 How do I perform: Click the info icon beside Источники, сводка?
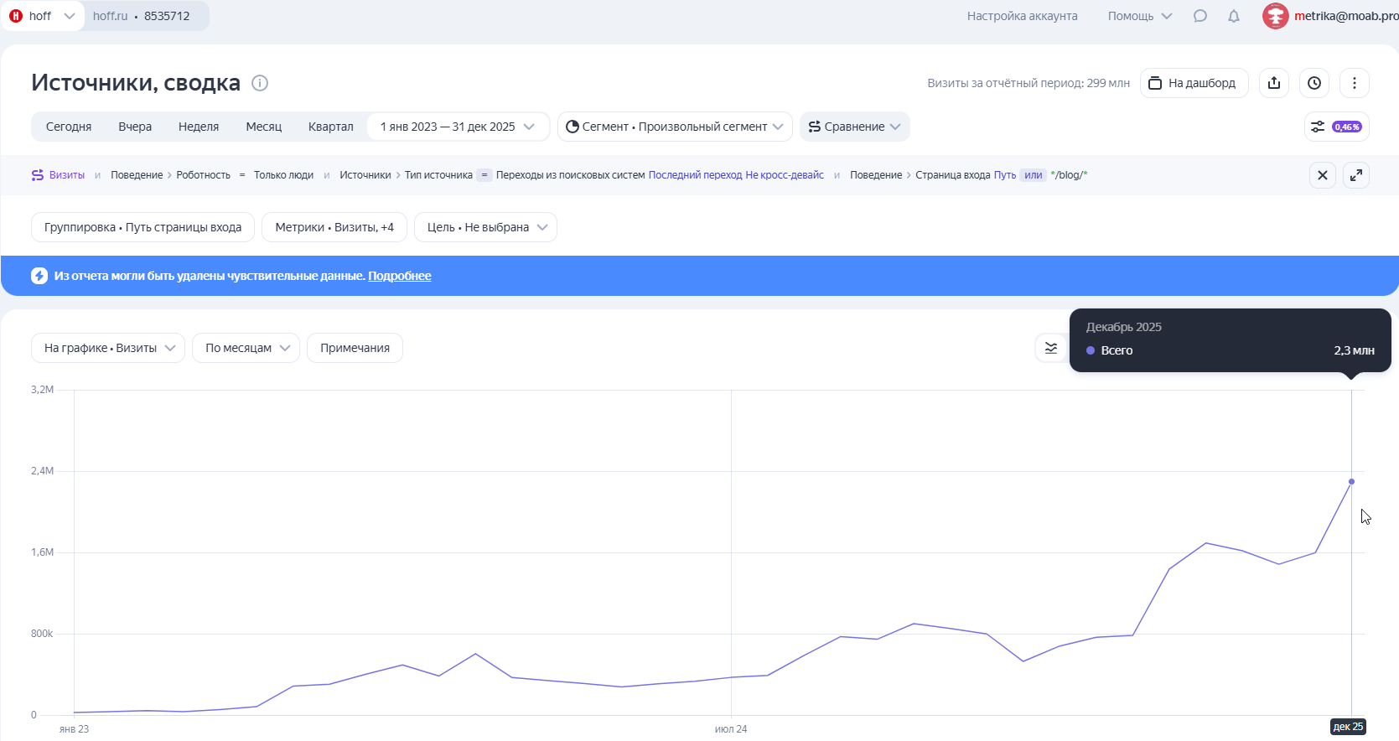tap(260, 83)
